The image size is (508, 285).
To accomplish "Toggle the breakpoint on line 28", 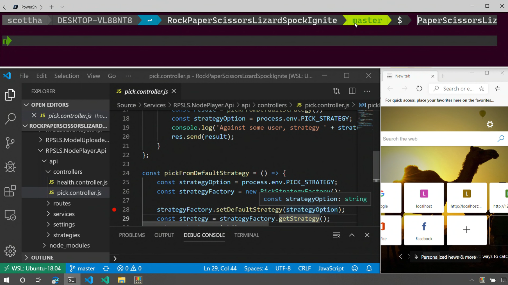I will [114, 210].
